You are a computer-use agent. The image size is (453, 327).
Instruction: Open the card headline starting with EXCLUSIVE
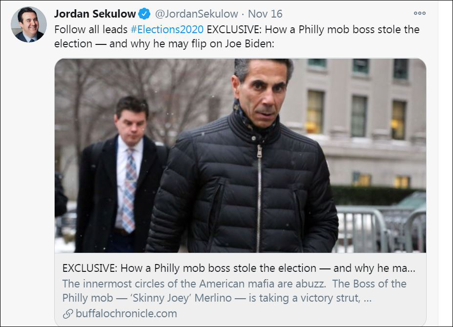coord(239,268)
